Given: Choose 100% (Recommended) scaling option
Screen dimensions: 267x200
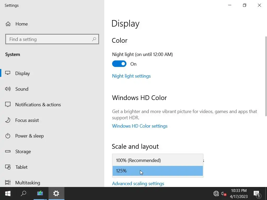Looking at the screenshot, I should (158, 160).
